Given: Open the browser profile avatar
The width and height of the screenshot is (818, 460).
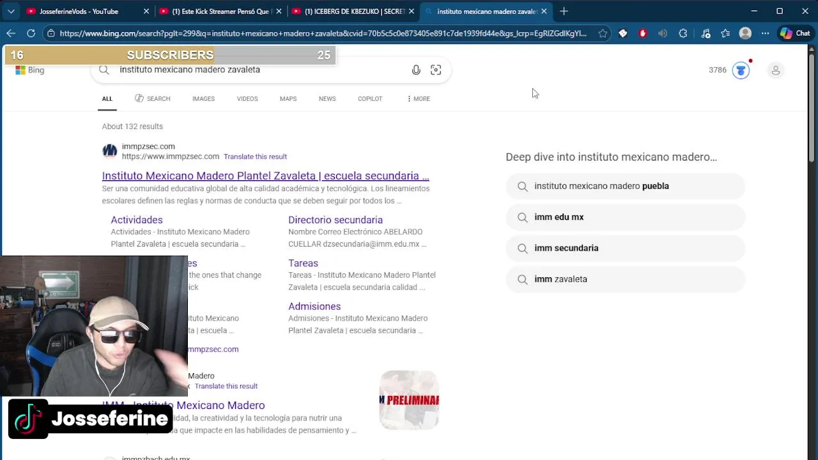Looking at the screenshot, I should tap(745, 33).
